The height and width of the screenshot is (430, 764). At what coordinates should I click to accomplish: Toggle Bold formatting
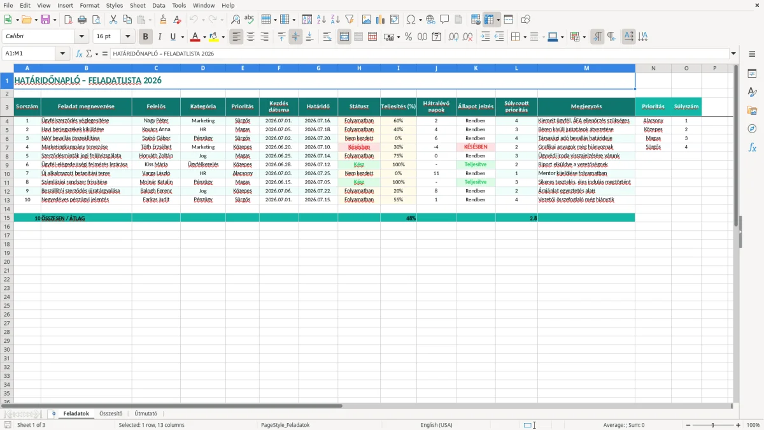coord(146,37)
